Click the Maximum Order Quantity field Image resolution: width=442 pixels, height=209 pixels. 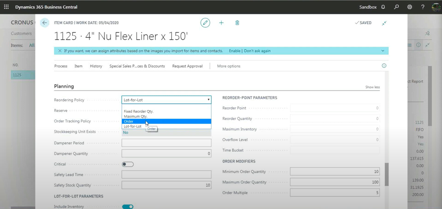click(335, 182)
